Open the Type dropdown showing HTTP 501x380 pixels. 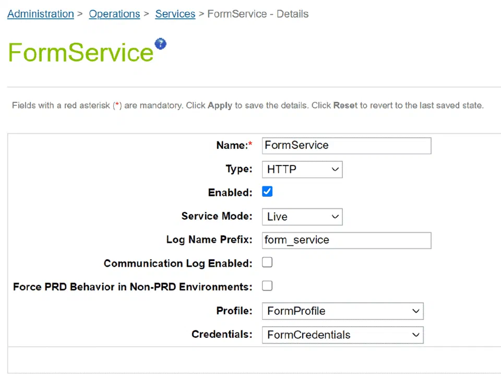[x=302, y=170]
